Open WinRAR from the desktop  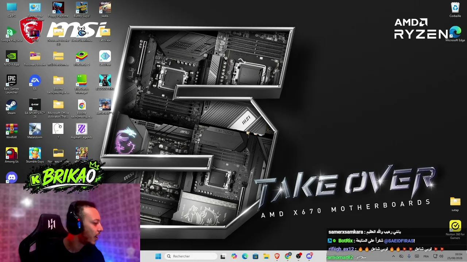(12, 131)
